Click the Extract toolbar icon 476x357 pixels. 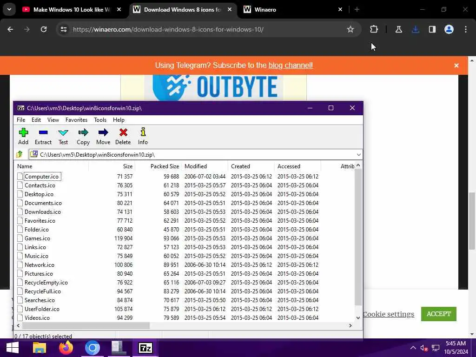point(43,136)
